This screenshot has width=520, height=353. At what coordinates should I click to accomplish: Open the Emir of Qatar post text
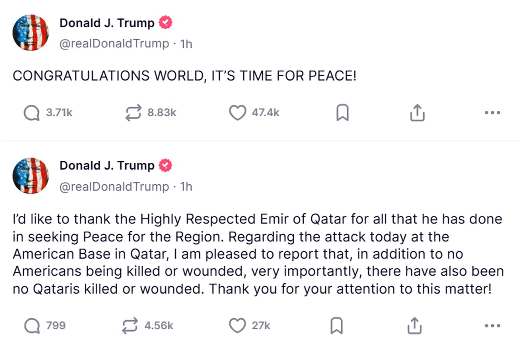[258, 254]
